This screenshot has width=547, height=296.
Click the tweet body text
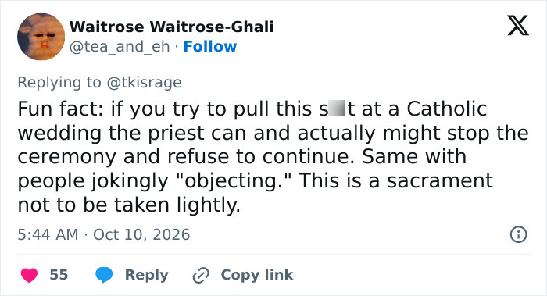tap(273, 156)
